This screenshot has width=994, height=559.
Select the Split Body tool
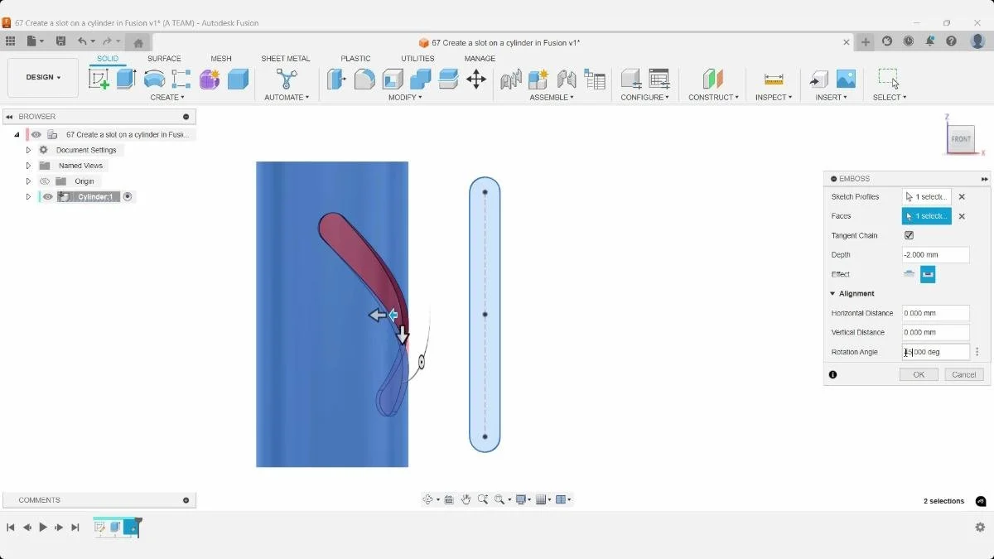tap(448, 79)
